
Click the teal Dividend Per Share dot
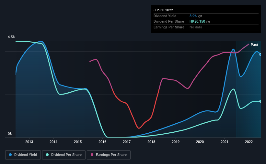pyautogui.click(x=47, y=155)
